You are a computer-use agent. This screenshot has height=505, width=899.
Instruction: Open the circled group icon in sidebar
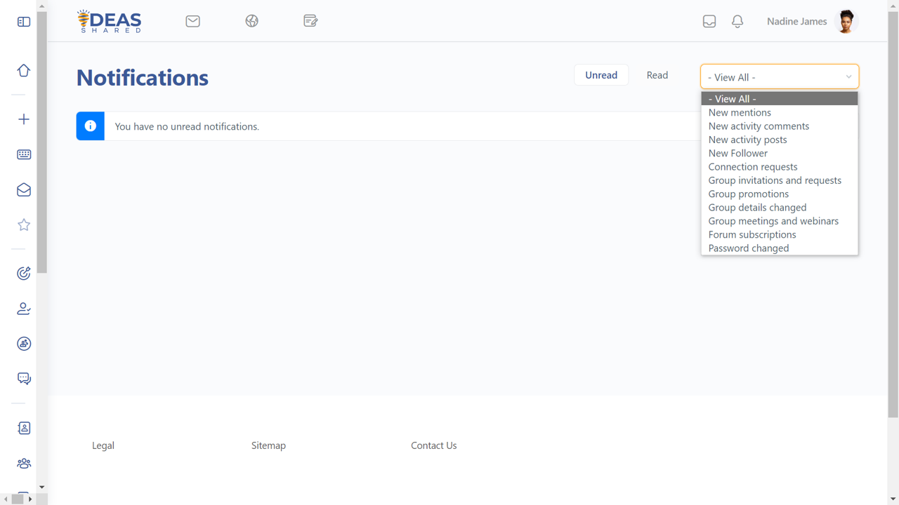[x=24, y=344]
